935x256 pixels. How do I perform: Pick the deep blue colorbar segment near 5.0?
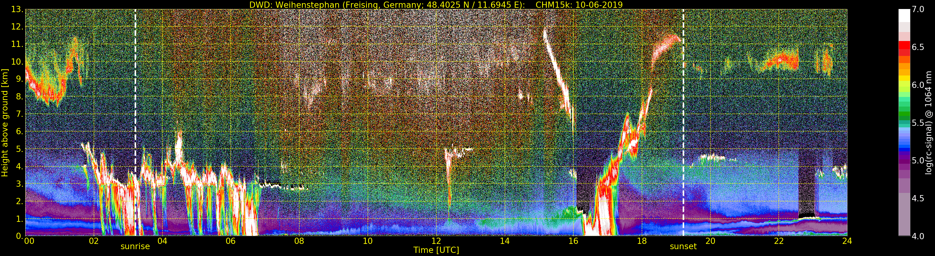click(904, 149)
